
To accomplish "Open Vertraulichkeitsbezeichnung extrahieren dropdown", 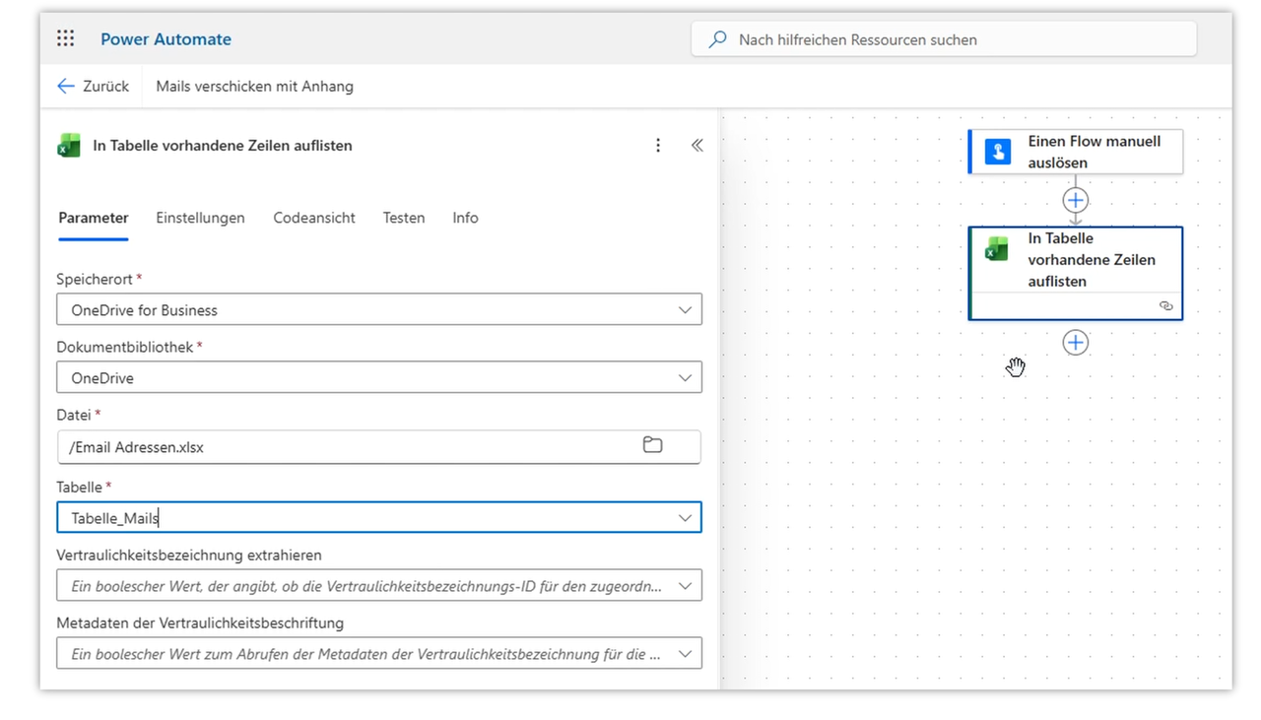I will pyautogui.click(x=685, y=586).
